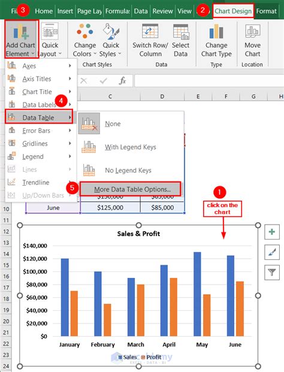Select the Trendline menu label

pos(36,182)
